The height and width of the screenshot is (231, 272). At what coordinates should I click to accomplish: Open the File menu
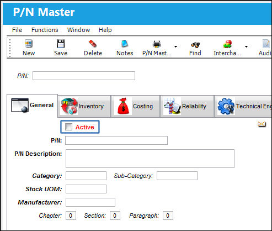17,30
